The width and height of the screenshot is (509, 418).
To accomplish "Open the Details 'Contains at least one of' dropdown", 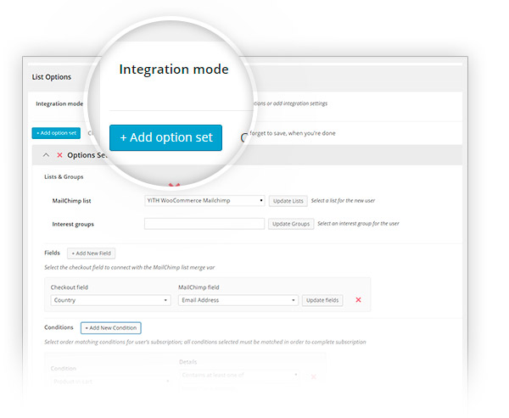I will 238,374.
